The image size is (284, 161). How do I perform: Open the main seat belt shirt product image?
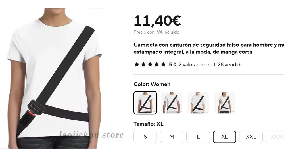[x=54, y=78]
